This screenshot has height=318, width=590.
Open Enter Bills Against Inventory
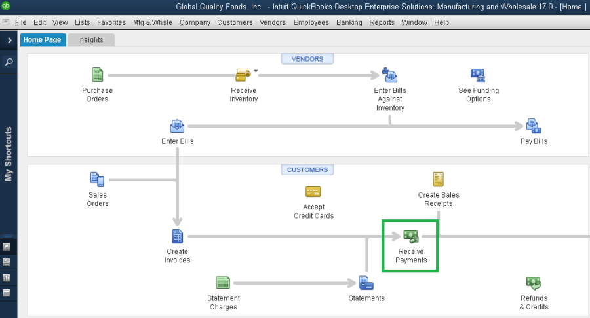pos(390,75)
